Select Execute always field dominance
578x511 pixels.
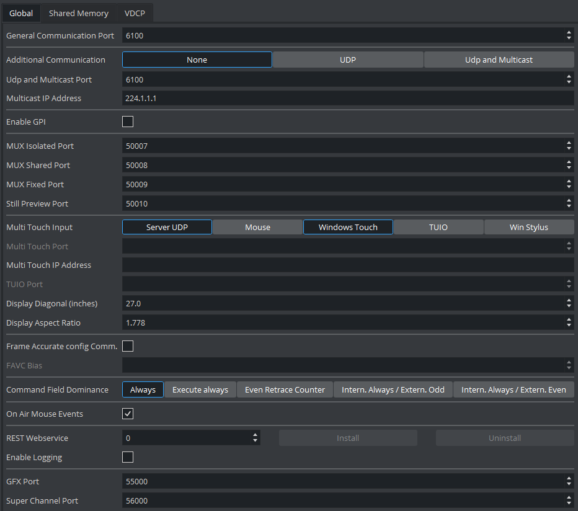coord(200,389)
